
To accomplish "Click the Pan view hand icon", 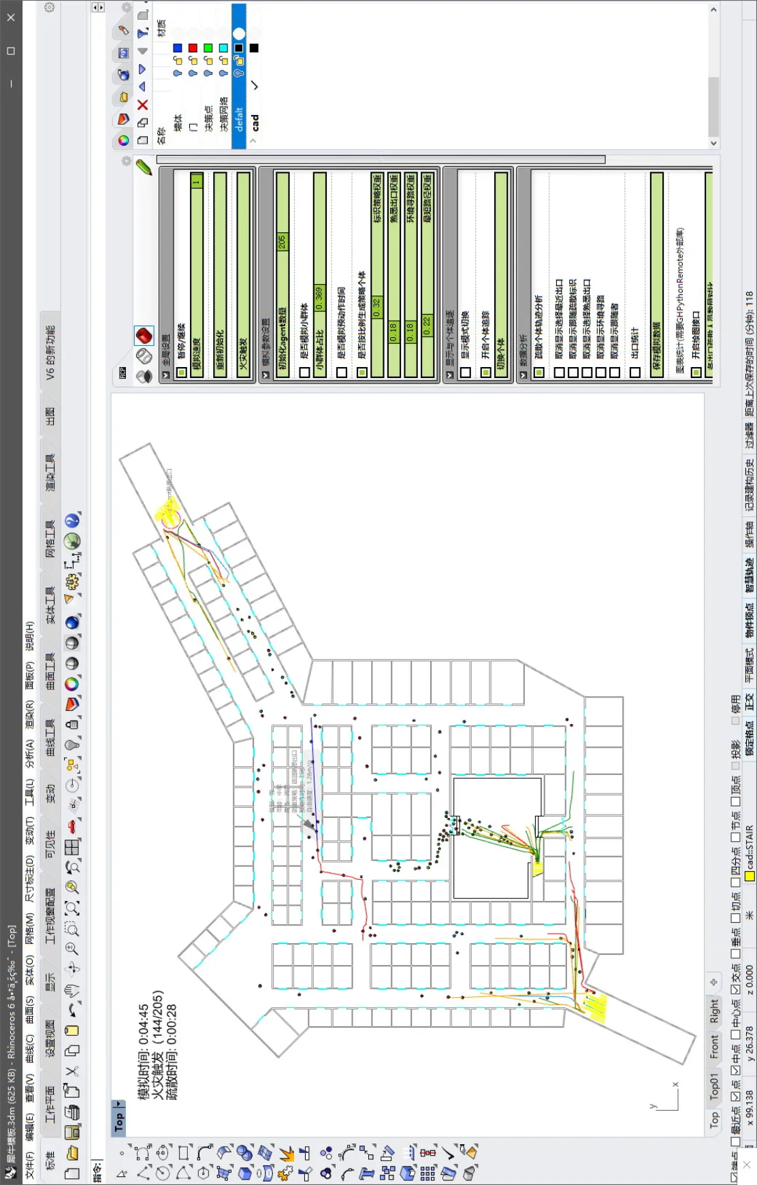I will click(x=72, y=990).
